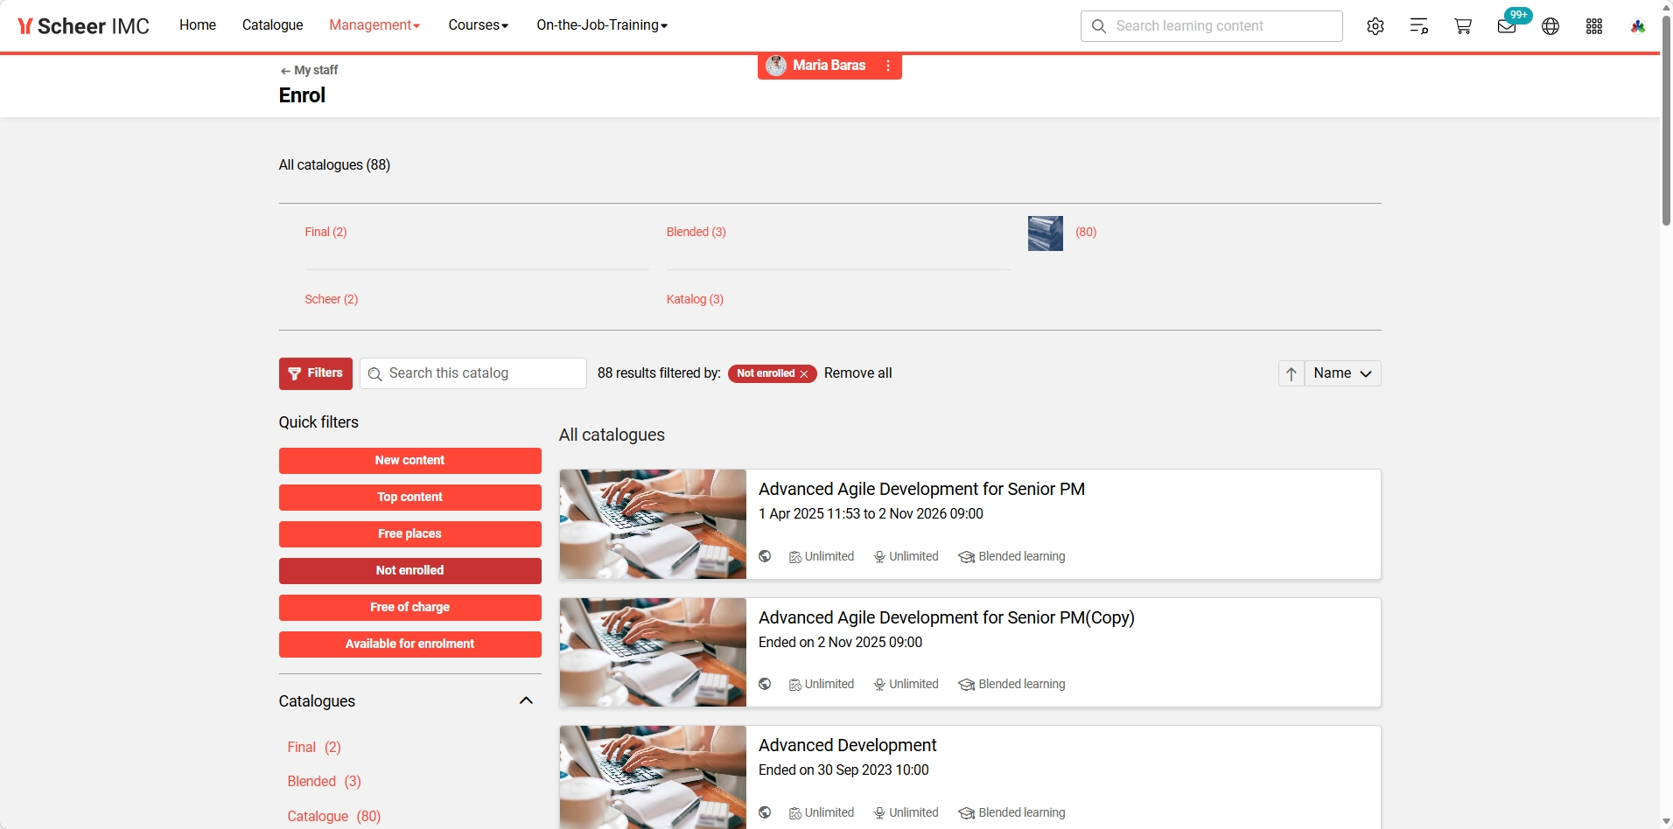Click the Maria Baras avatar picture
The image size is (1673, 829).
(776, 66)
